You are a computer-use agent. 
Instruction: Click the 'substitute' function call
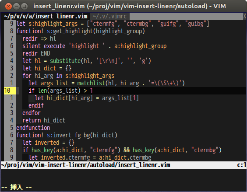click(x=65, y=61)
